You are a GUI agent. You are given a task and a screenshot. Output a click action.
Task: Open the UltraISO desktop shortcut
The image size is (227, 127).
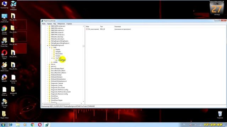click(x=4, y=78)
